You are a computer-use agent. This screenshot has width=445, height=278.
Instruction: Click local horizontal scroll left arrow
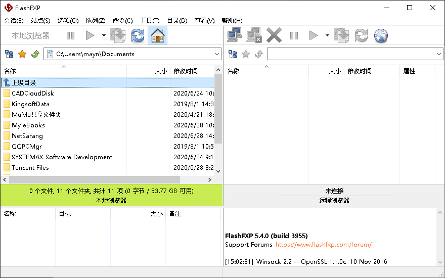[5, 179]
